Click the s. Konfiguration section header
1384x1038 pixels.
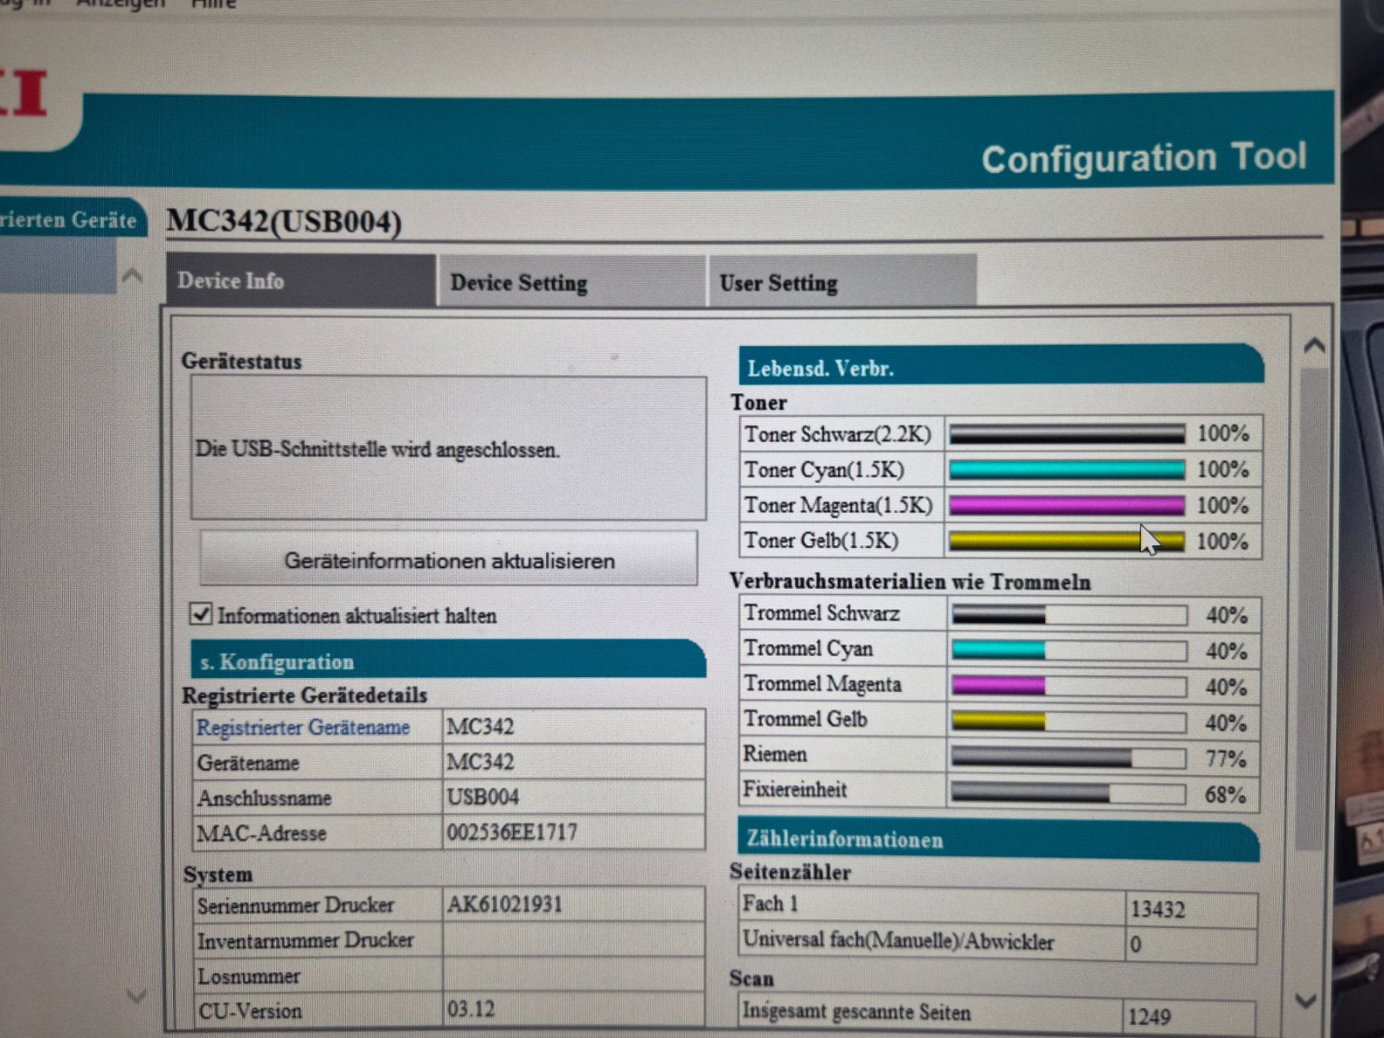point(447,660)
